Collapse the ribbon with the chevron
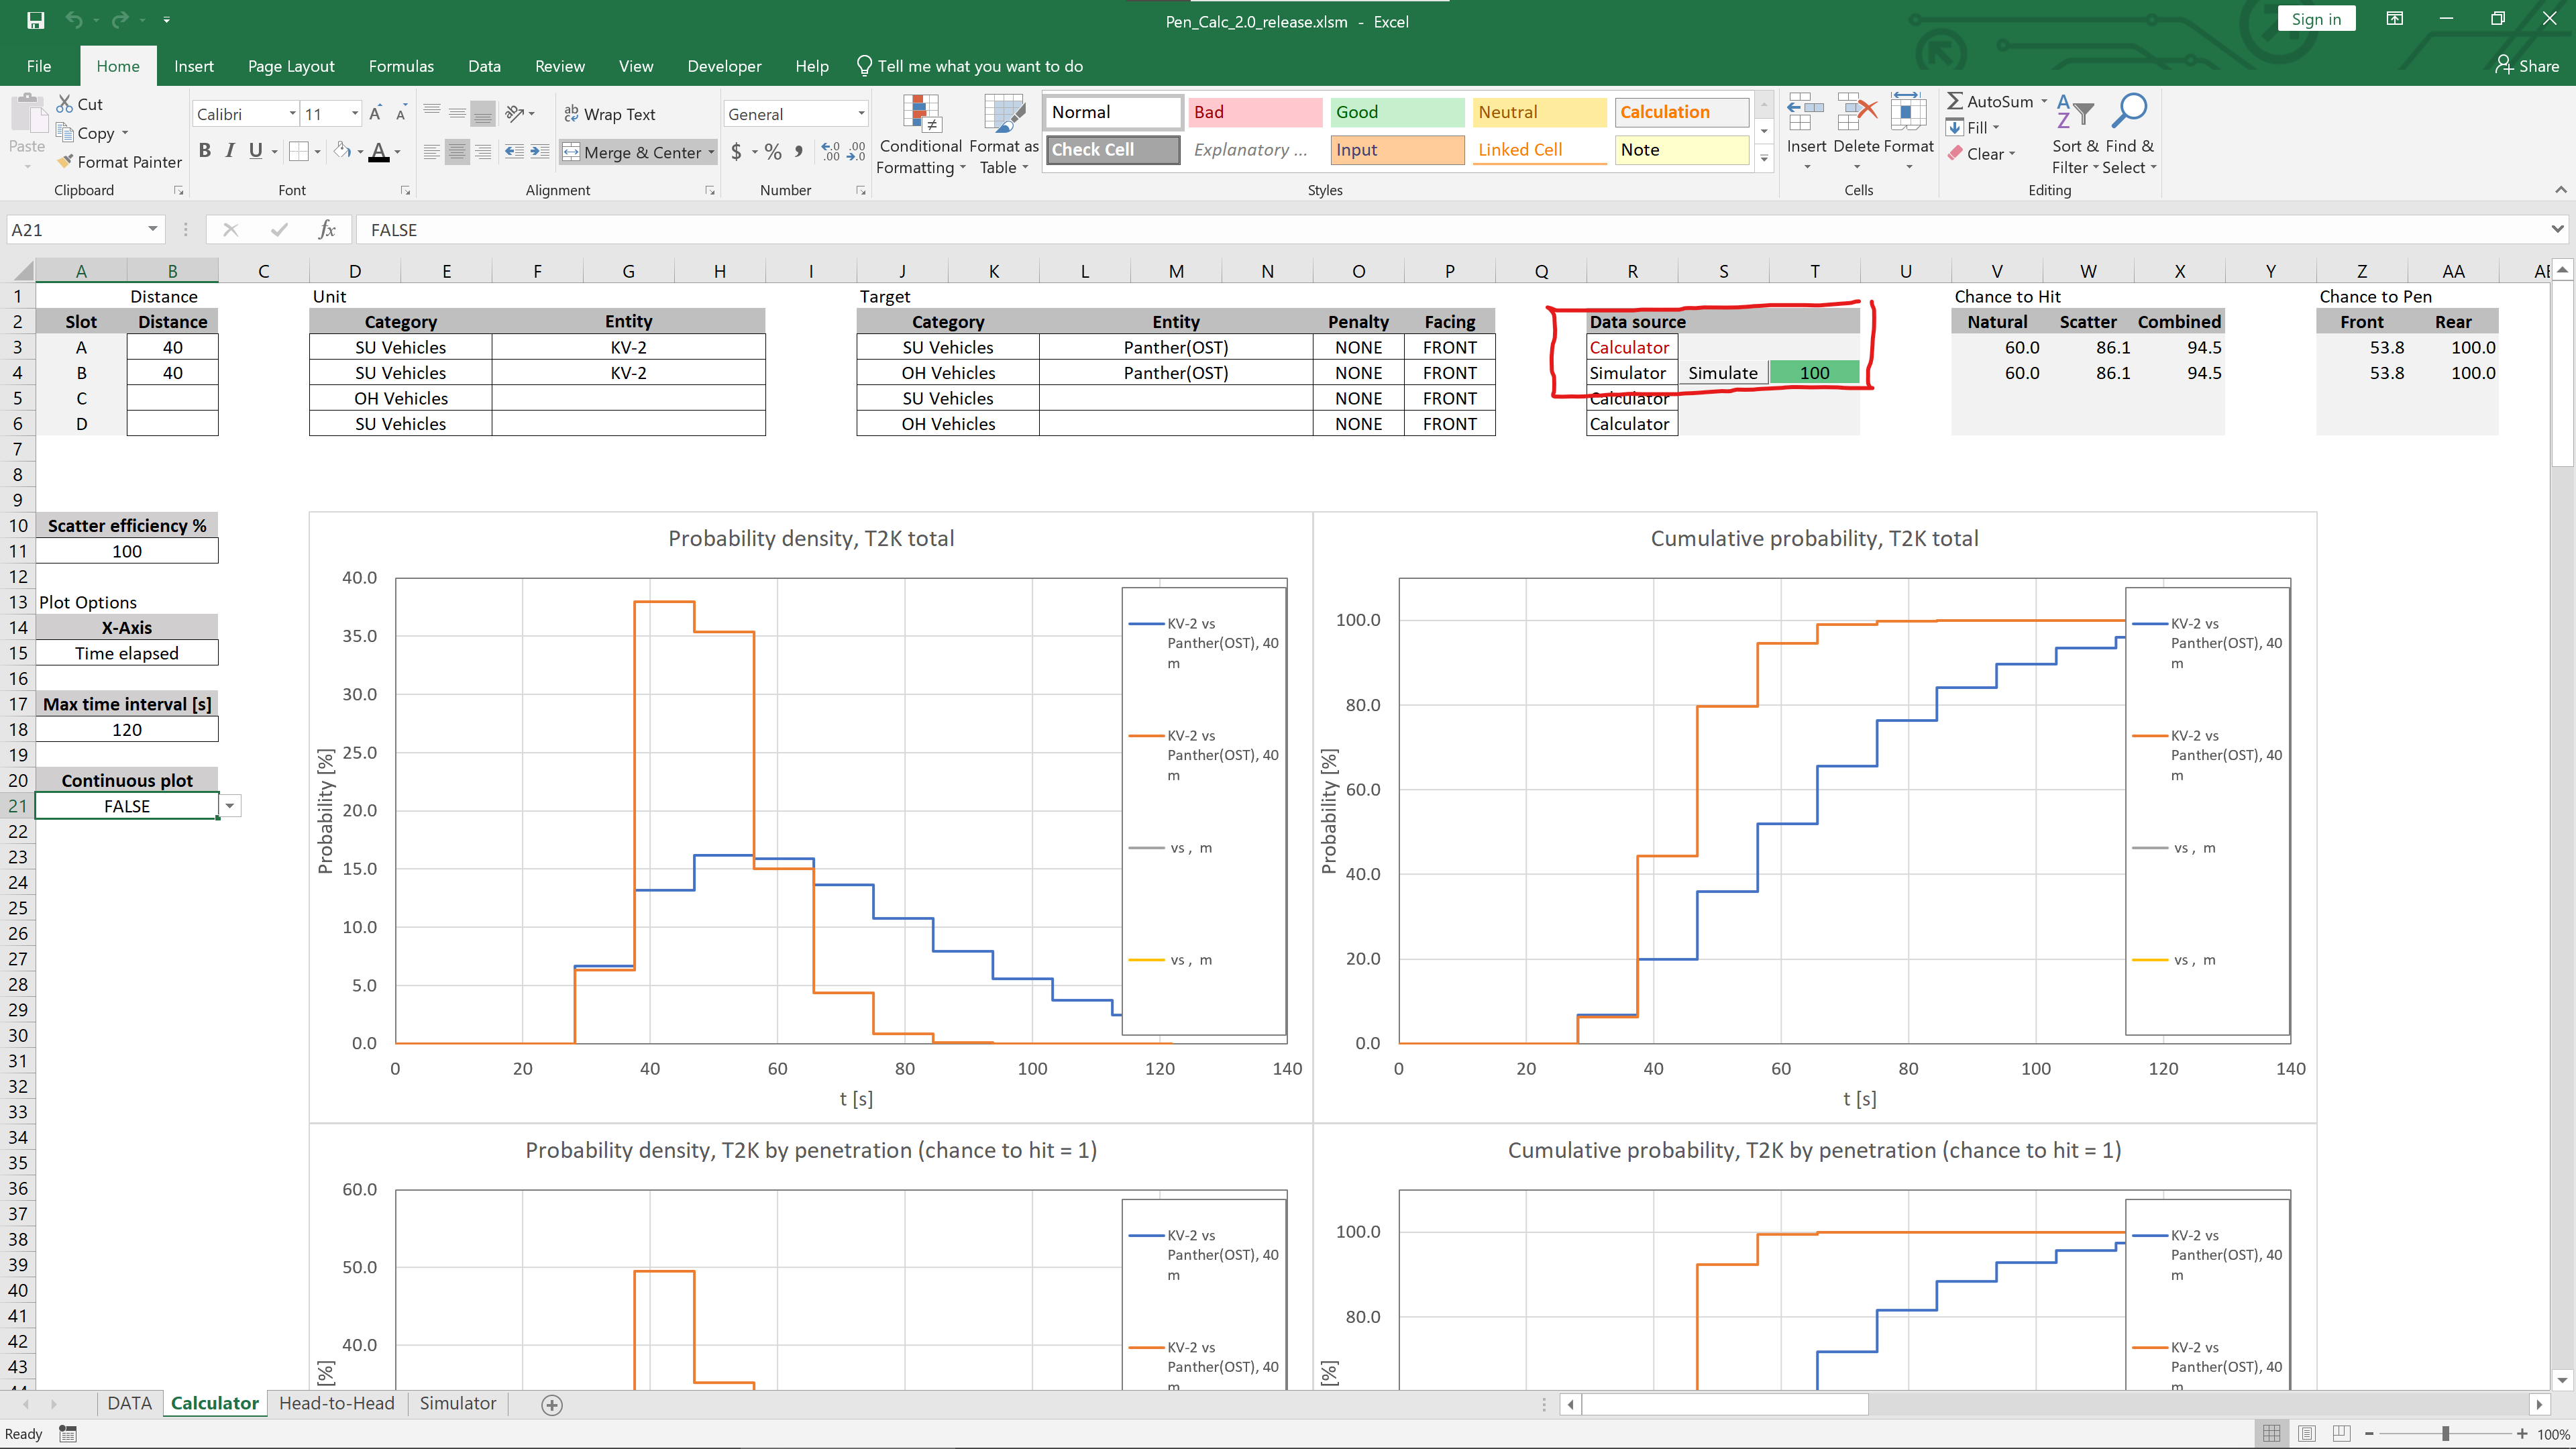 coord(2560,190)
